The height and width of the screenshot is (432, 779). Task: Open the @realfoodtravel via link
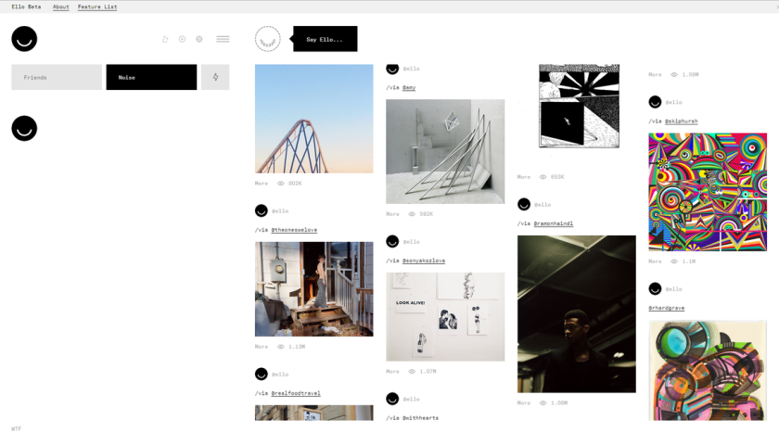296,393
